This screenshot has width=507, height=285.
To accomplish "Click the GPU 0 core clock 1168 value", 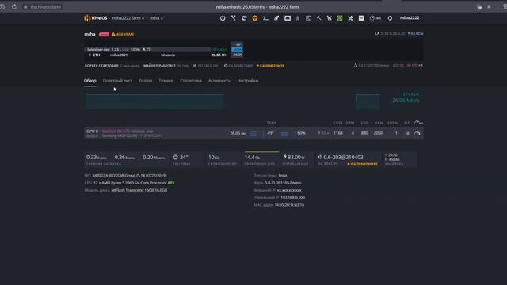I will [338, 133].
